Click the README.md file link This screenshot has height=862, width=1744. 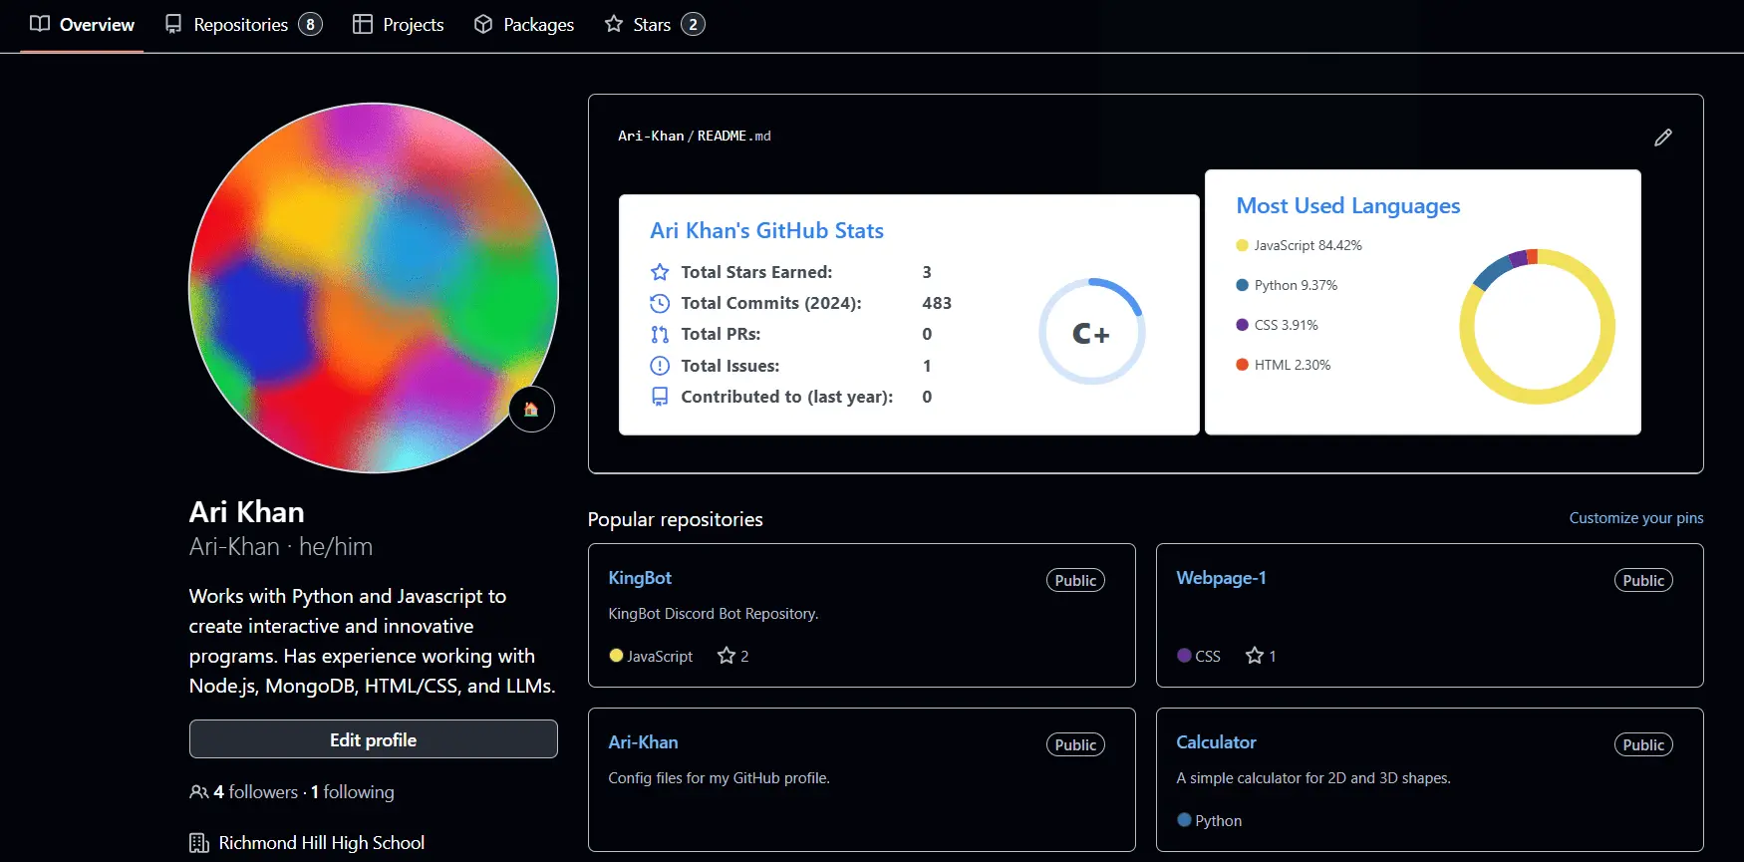[733, 136]
